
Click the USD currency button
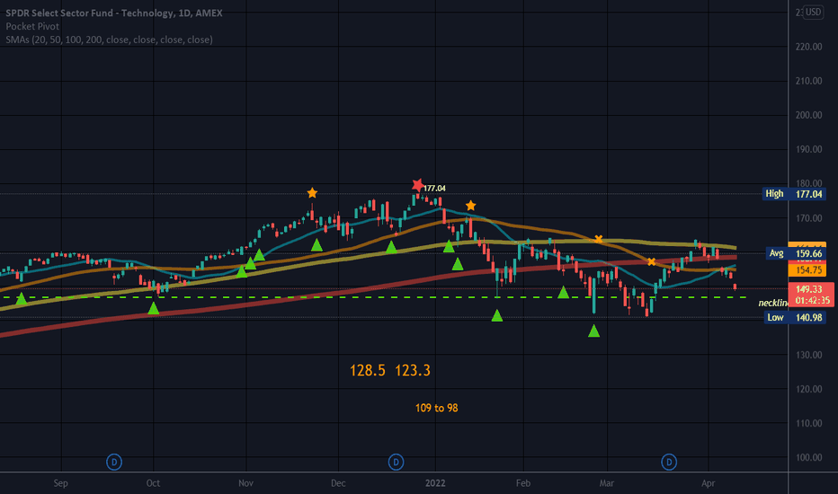point(814,12)
